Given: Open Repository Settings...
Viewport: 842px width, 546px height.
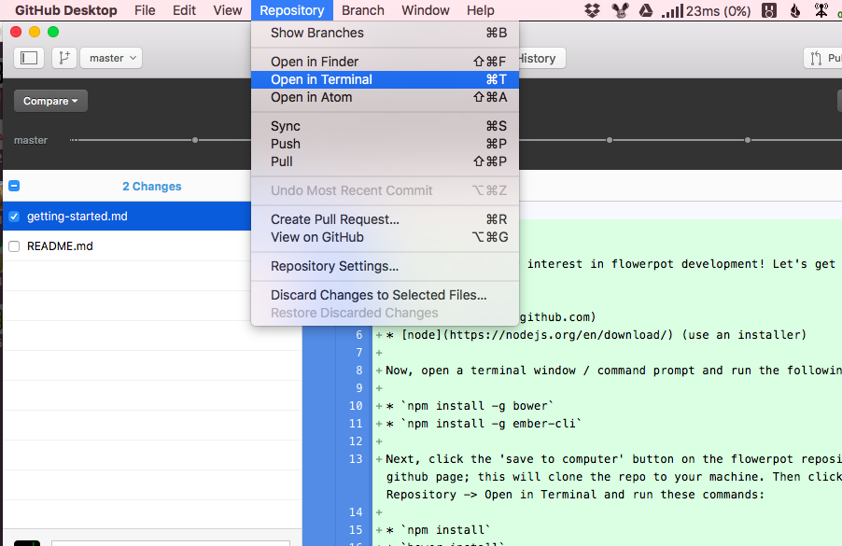Looking at the screenshot, I should coord(385,266).
